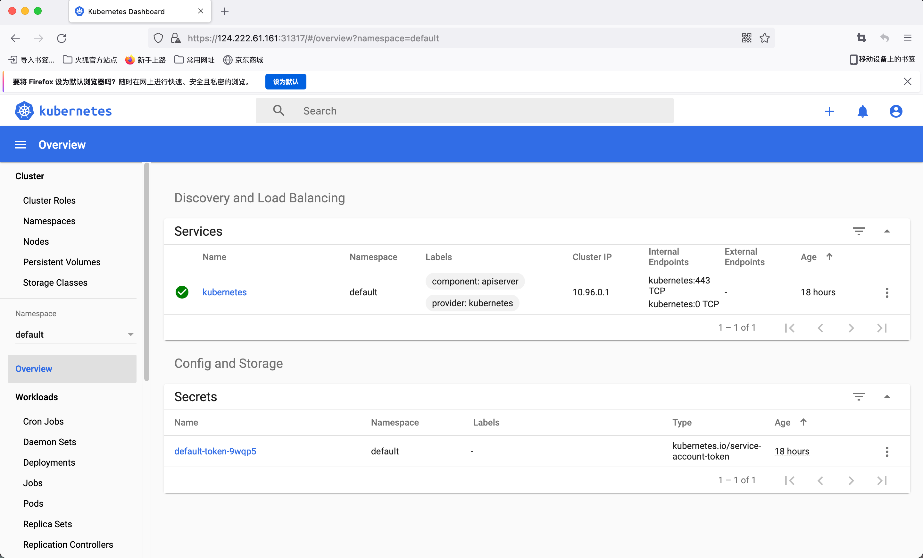923x558 pixels.
Task: Open Persistent Volumes in sidebar
Action: click(x=62, y=262)
